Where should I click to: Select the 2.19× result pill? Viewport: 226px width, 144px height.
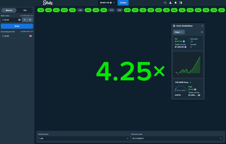[x=72, y=10]
